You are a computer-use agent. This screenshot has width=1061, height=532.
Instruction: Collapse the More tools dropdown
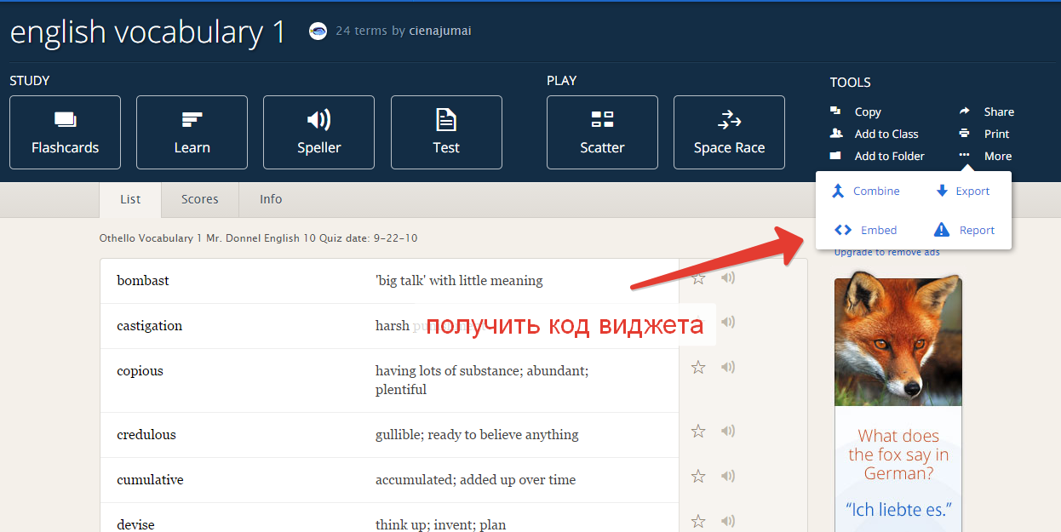coord(986,156)
